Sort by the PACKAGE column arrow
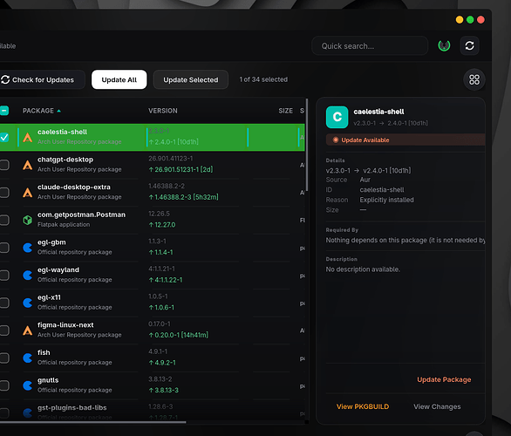The width and height of the screenshot is (511, 436). click(x=59, y=111)
